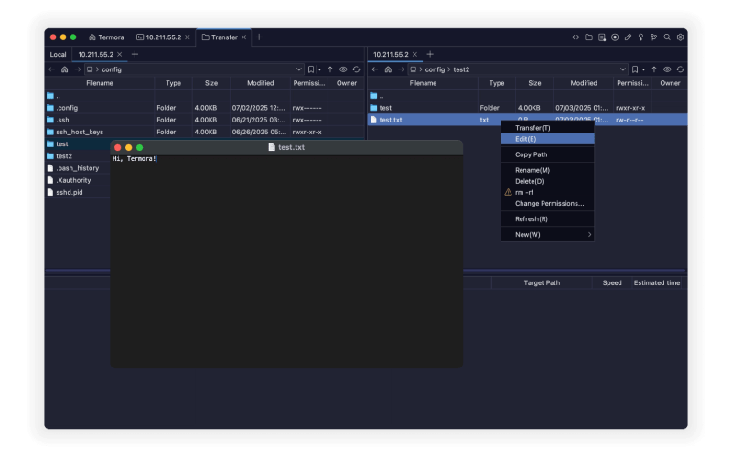Sort left pane by Modified column
This screenshot has width=732, height=457.
(260, 83)
